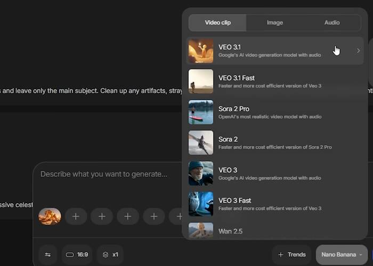Switch to the Image tab
Screen dimensions: 373x266
pos(275,22)
